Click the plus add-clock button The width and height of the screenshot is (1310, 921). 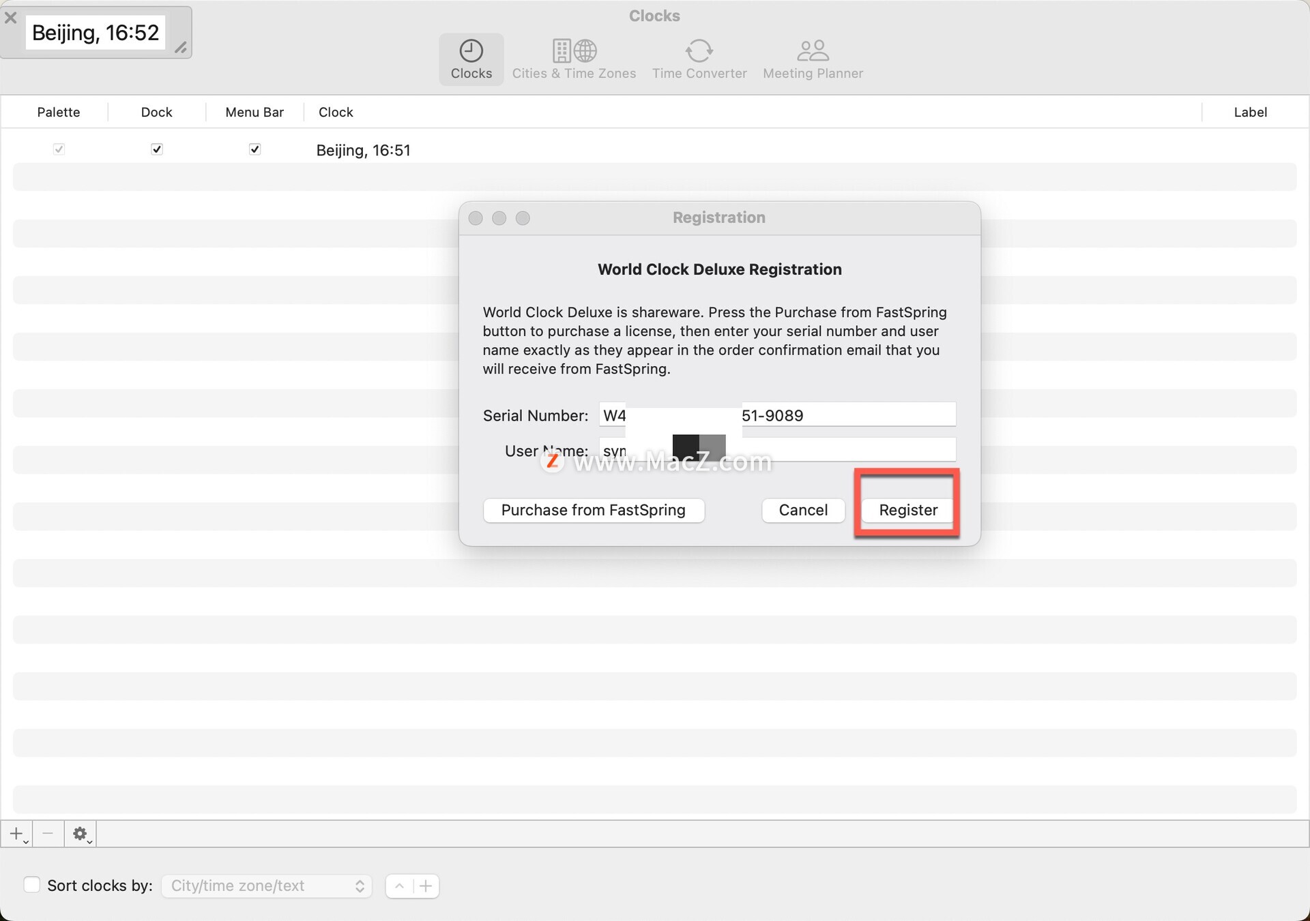(16, 833)
